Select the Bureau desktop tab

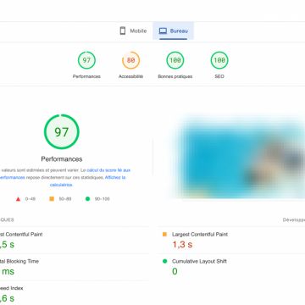point(173,30)
